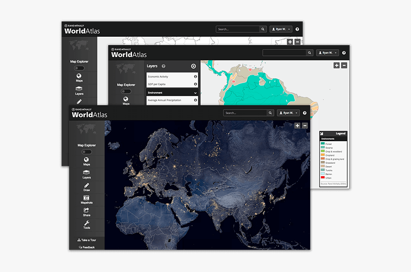Open Tools in the front window sidebar
This screenshot has height=272, width=411.
(x=87, y=225)
